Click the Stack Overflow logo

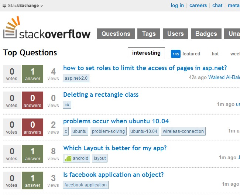(47, 29)
